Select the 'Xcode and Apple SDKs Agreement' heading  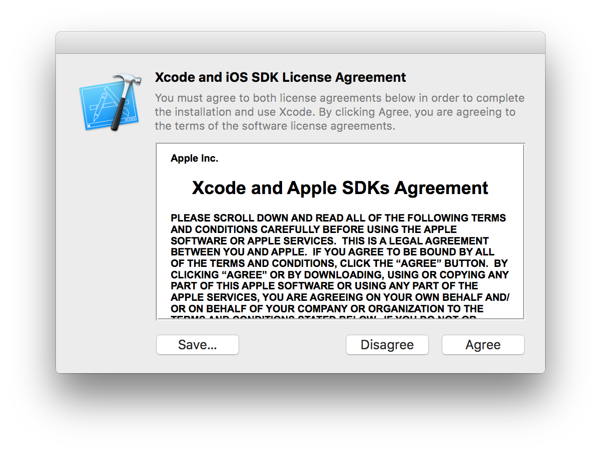pyautogui.click(x=340, y=188)
